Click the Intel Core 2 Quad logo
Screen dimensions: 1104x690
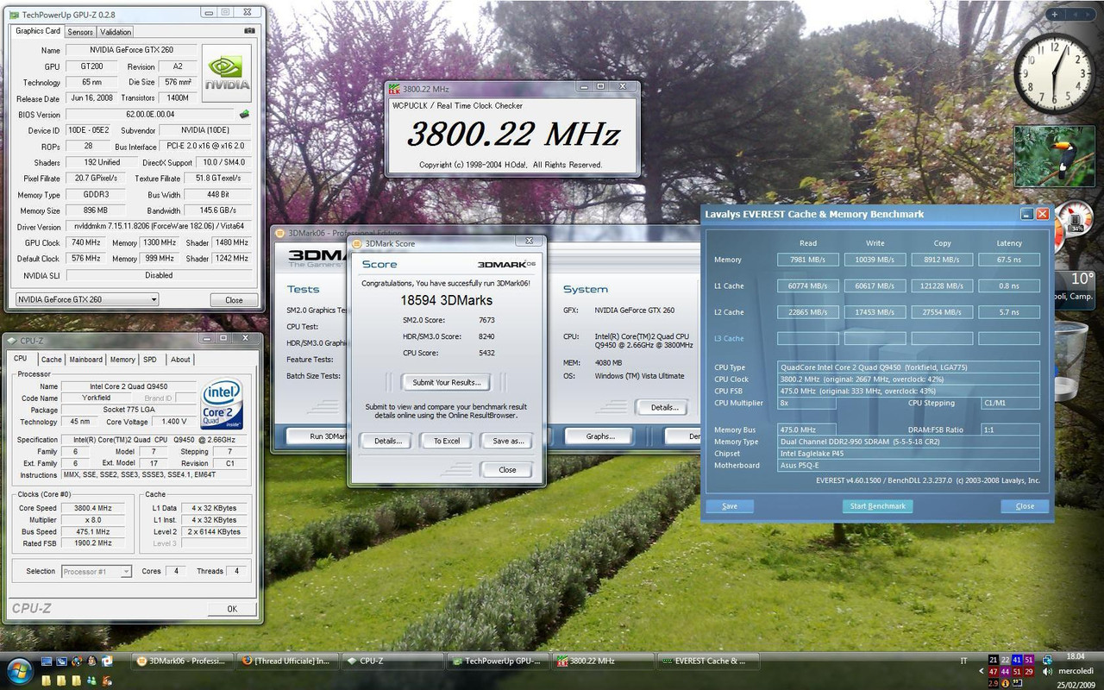[222, 404]
